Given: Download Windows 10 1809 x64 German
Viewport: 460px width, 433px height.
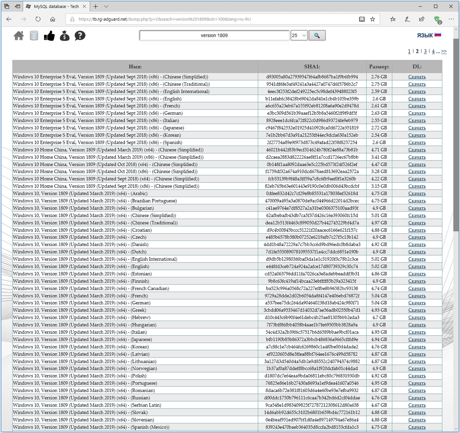Looking at the screenshot, I should click(417, 303).
